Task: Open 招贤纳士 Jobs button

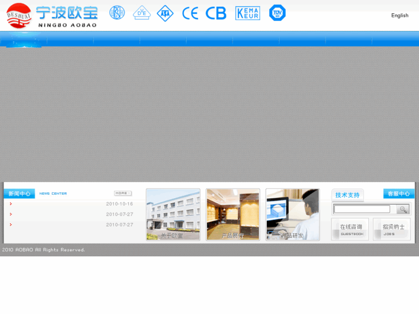Action: click(392, 229)
